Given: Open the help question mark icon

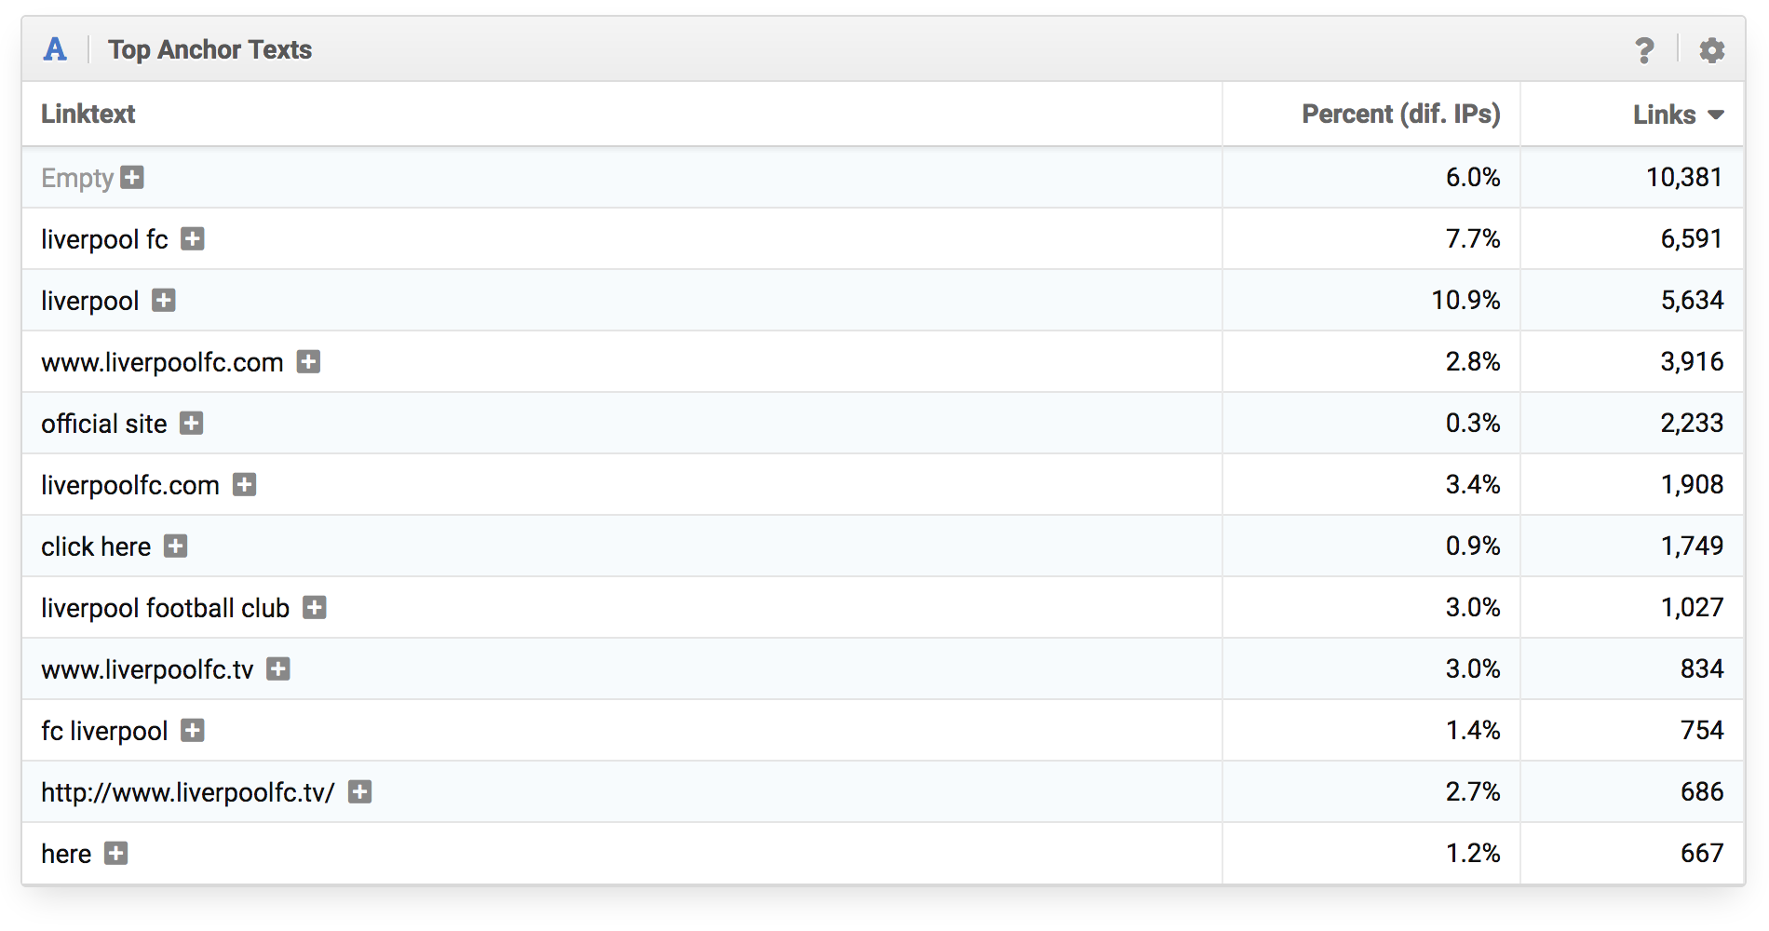Looking at the screenshot, I should [x=1644, y=50].
